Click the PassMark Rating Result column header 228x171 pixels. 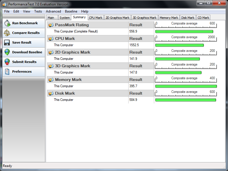tap(141, 25)
